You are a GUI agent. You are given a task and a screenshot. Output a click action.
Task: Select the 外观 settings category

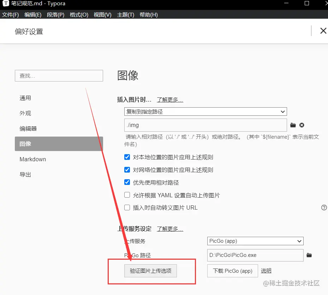click(59, 113)
